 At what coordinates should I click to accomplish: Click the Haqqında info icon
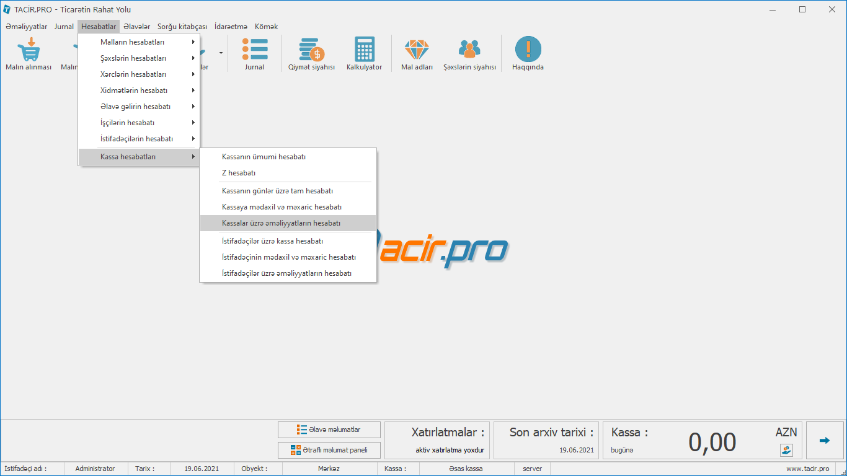pyautogui.click(x=528, y=50)
